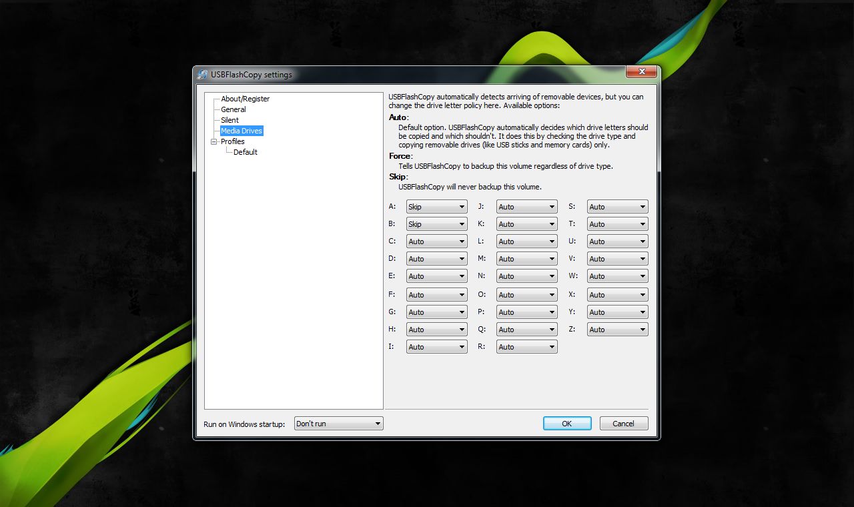Open the drive A: policy dropdown
The width and height of the screenshot is (854, 507).
(436, 207)
